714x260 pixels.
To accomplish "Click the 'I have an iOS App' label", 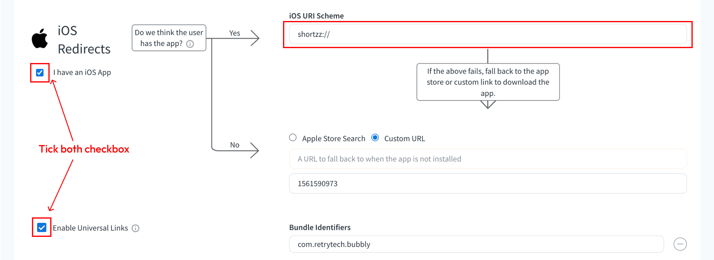I will [x=82, y=72].
